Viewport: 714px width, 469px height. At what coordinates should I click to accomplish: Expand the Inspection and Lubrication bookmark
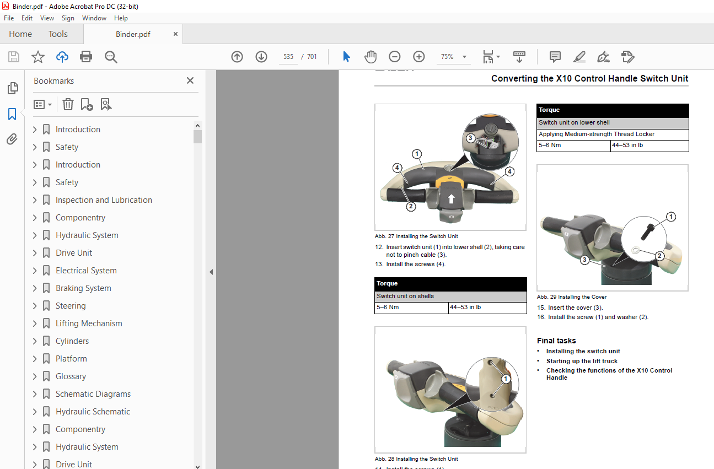(x=35, y=200)
